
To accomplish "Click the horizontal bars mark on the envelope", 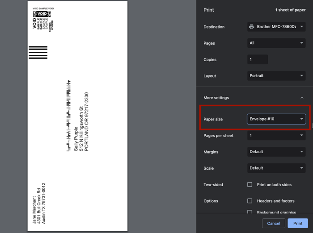I will [x=38, y=52].
